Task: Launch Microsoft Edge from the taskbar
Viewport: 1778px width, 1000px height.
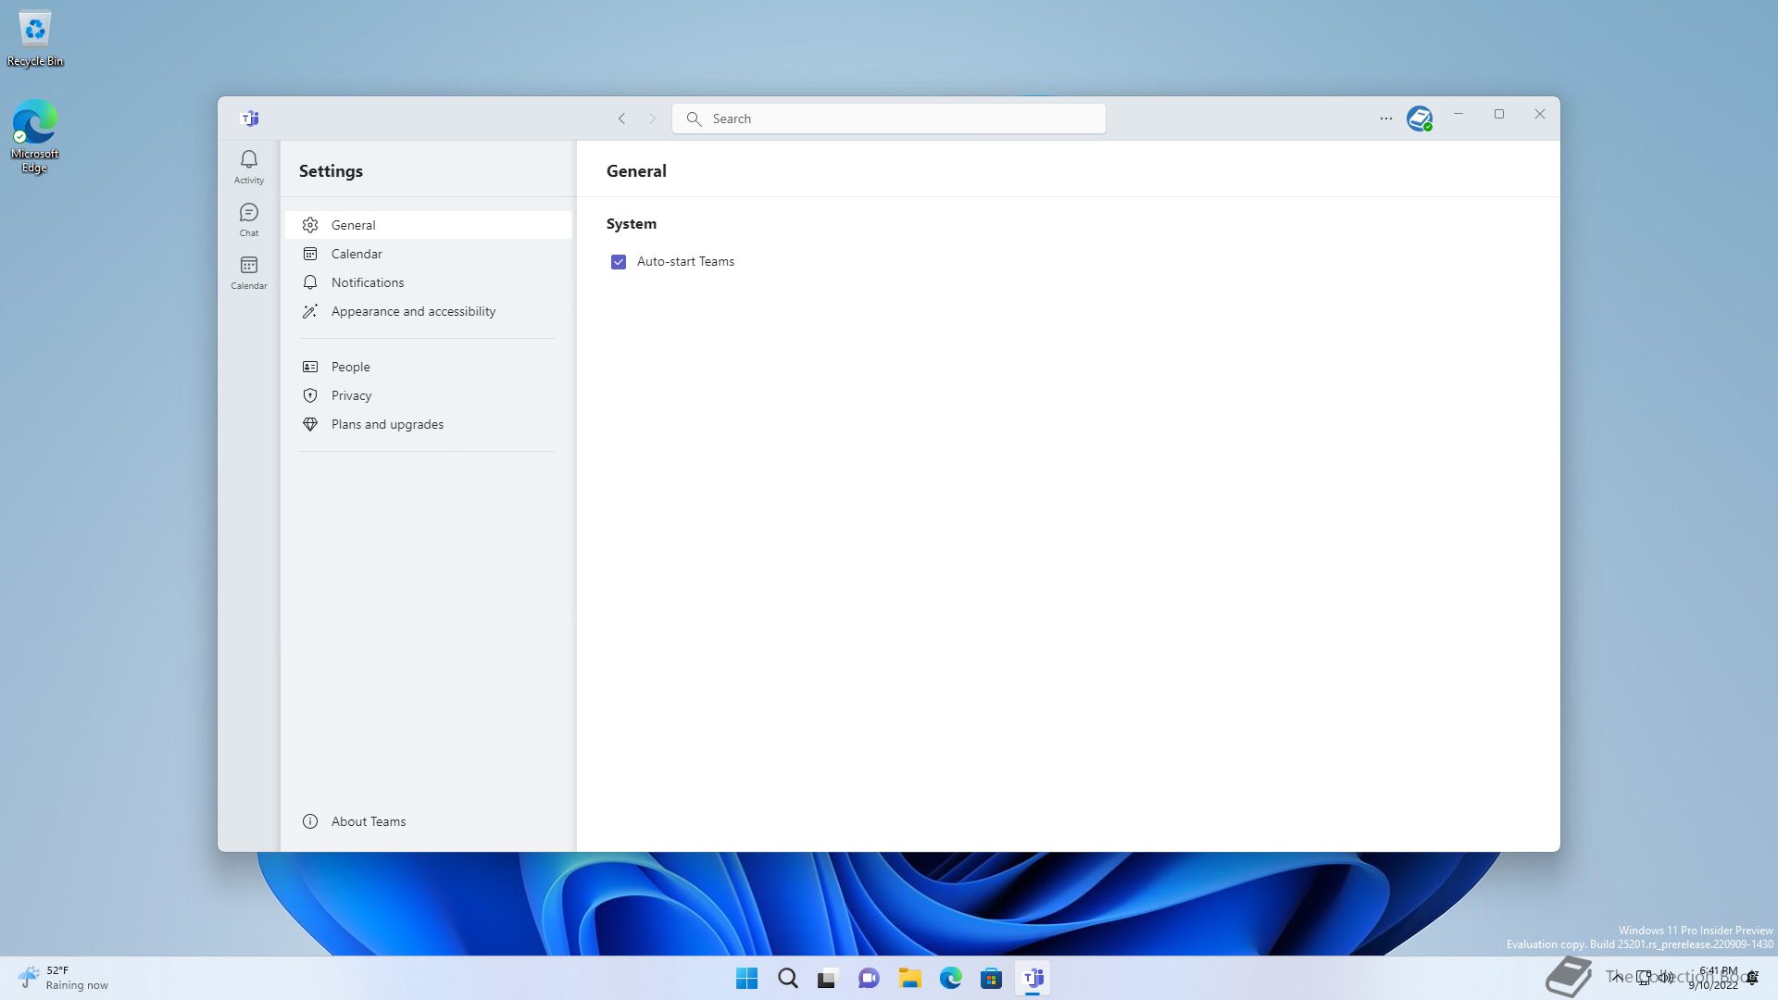Action: pyautogui.click(x=950, y=978)
